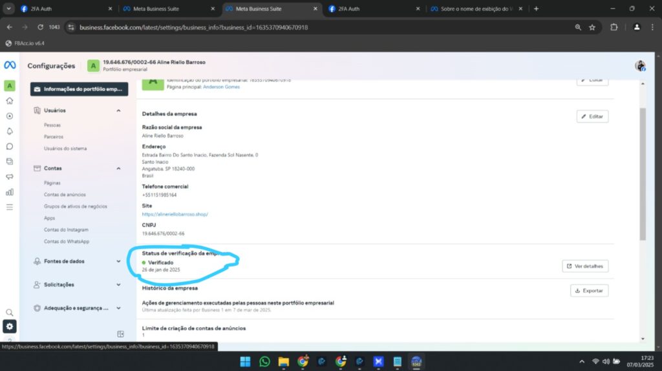Screen dimensions: 662x371
Task: Open the notifications bell icon
Action: [x=9, y=131]
